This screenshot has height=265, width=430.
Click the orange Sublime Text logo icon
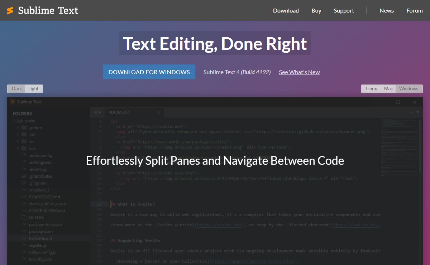pos(10,10)
